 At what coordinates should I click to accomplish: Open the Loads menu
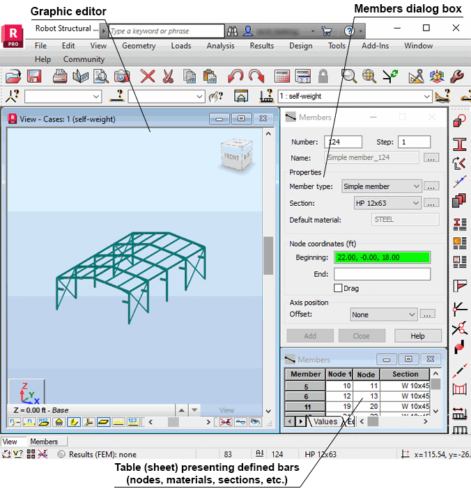coord(181,46)
